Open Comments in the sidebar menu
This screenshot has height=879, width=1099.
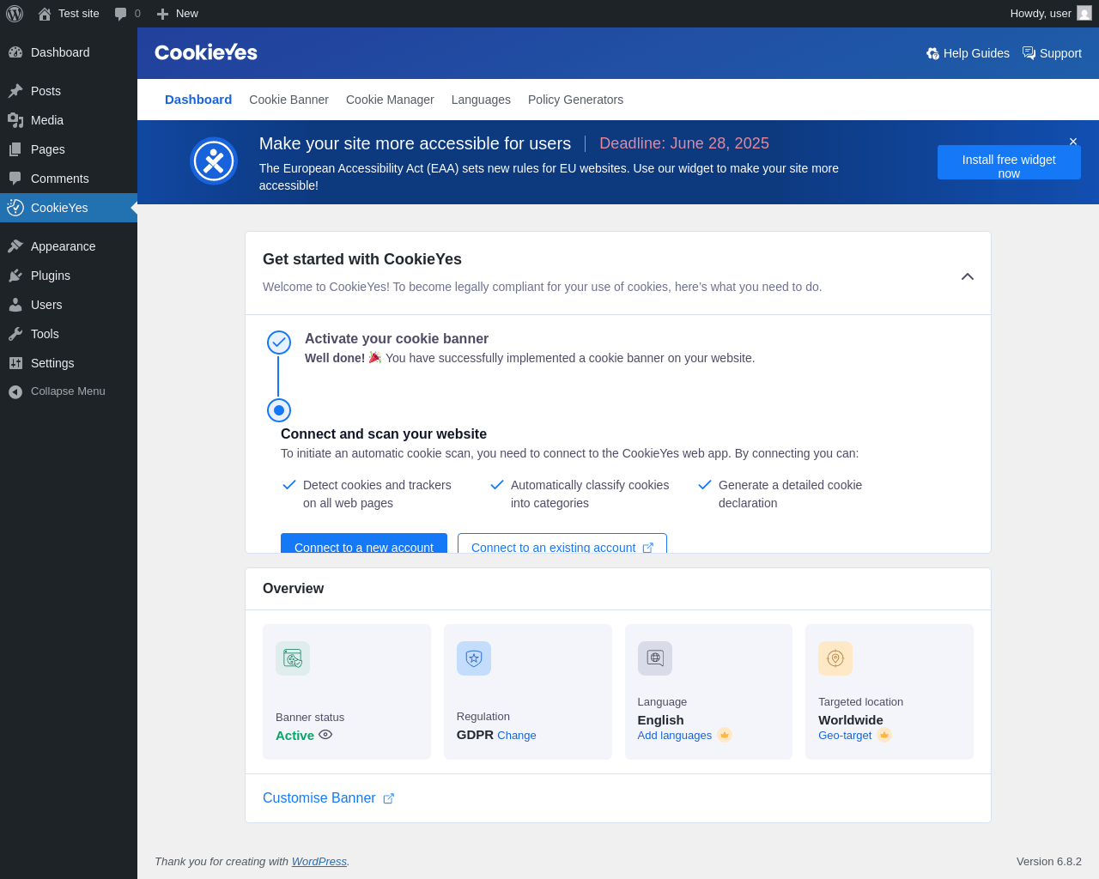coord(69,179)
